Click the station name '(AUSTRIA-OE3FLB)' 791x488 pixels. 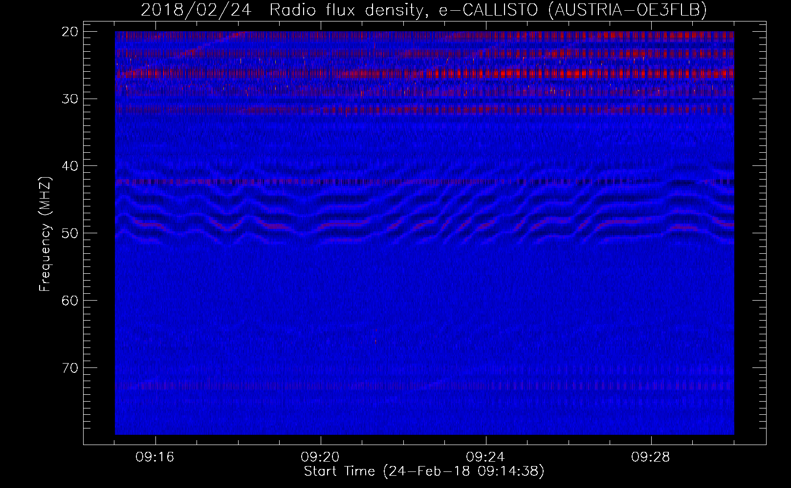[628, 10]
